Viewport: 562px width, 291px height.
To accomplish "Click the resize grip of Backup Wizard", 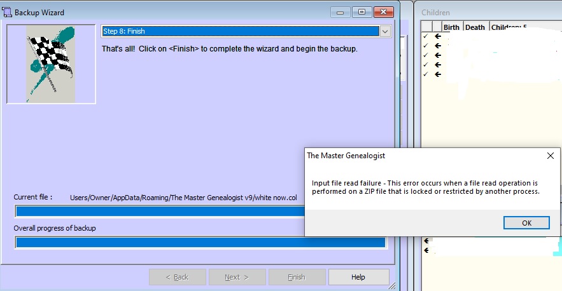I will click(x=392, y=286).
